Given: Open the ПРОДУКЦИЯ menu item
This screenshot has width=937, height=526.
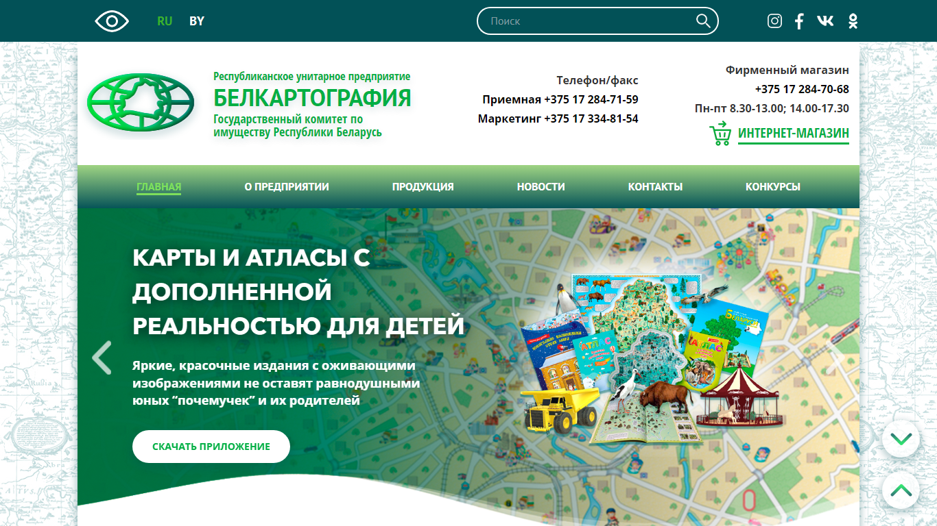Looking at the screenshot, I should coord(423,187).
